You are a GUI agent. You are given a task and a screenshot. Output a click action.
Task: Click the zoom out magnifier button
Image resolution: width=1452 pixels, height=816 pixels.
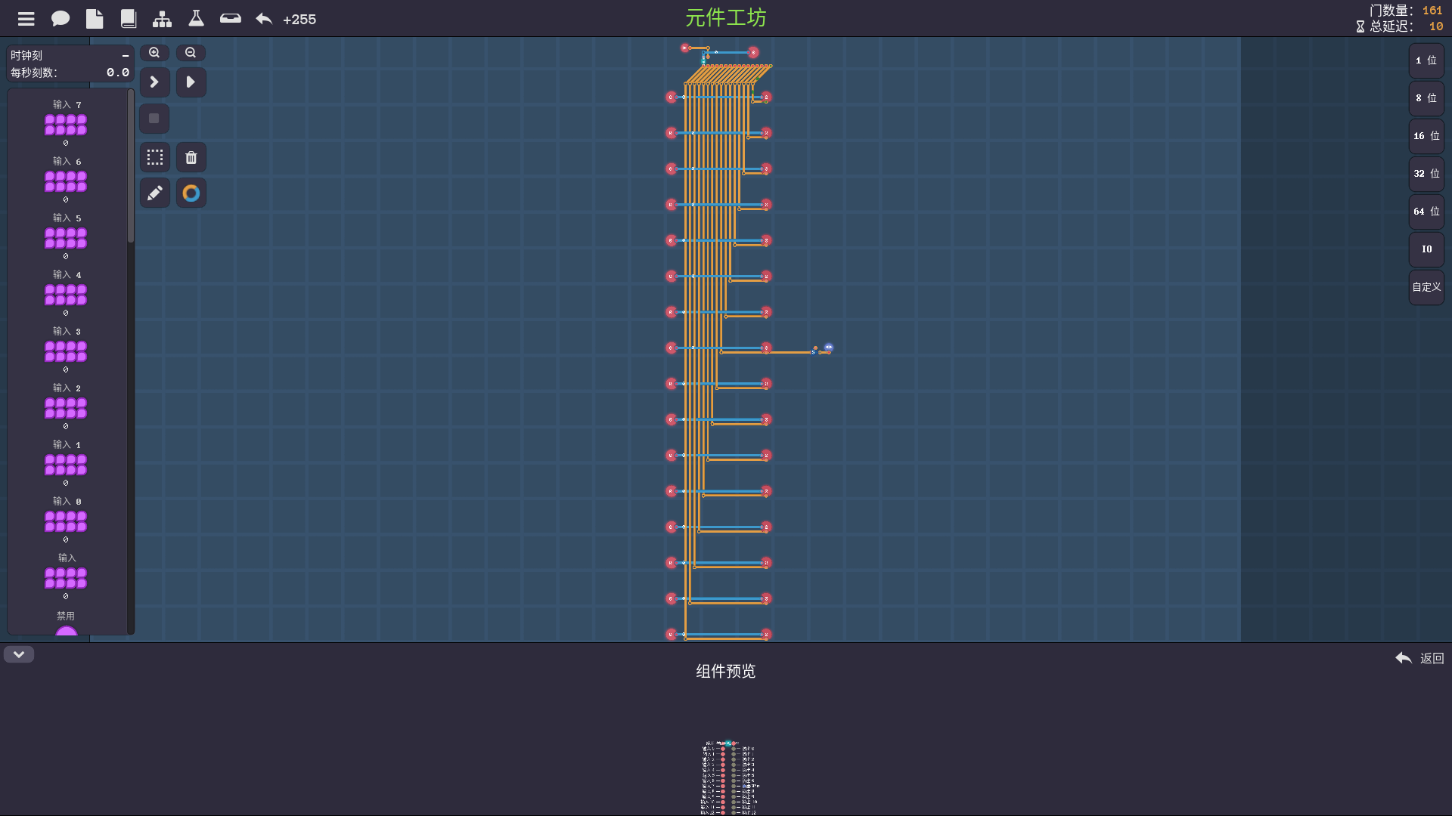click(x=191, y=53)
